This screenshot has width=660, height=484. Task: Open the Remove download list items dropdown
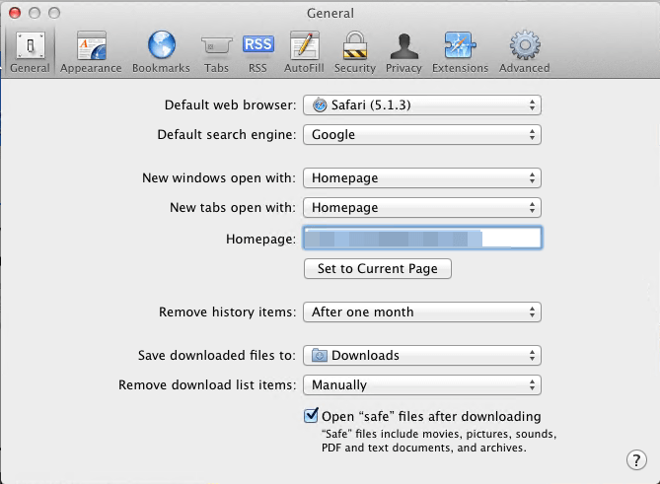pyautogui.click(x=422, y=384)
